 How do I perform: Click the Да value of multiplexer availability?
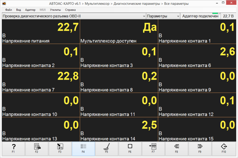click(150, 27)
